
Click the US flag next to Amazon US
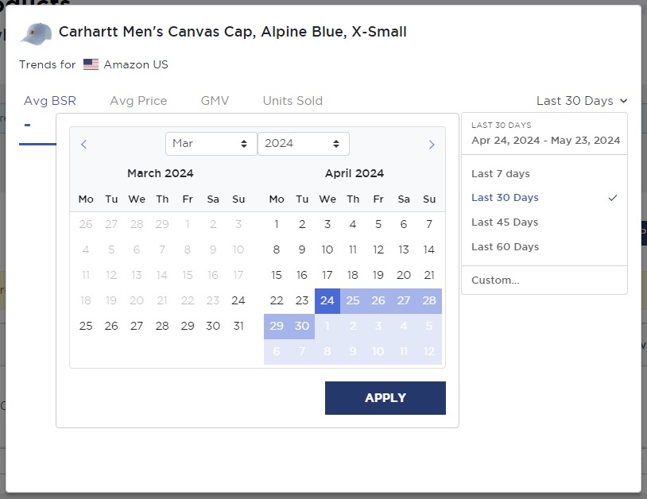coord(91,64)
